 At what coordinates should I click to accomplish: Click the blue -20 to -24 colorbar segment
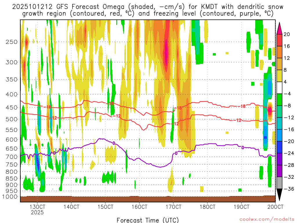(279, 147)
